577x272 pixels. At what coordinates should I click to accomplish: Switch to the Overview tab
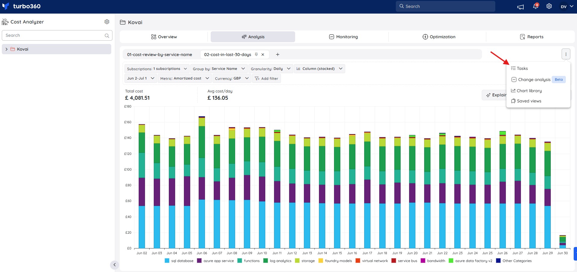click(164, 37)
